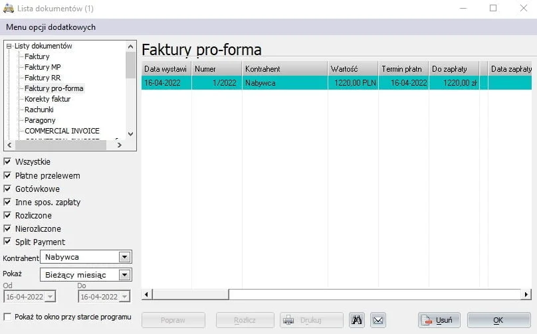537x334 pixels.
Task: Click the Rozlicz button
Action: click(245, 320)
